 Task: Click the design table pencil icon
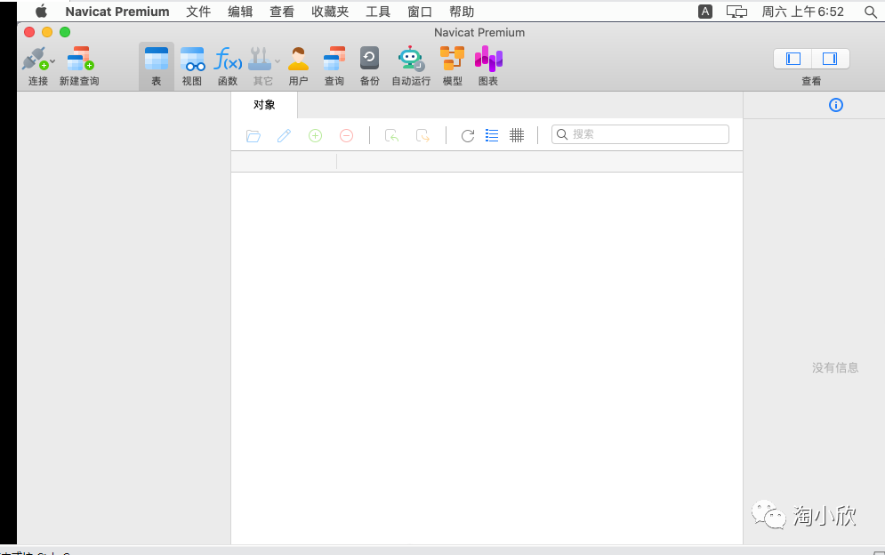(284, 135)
